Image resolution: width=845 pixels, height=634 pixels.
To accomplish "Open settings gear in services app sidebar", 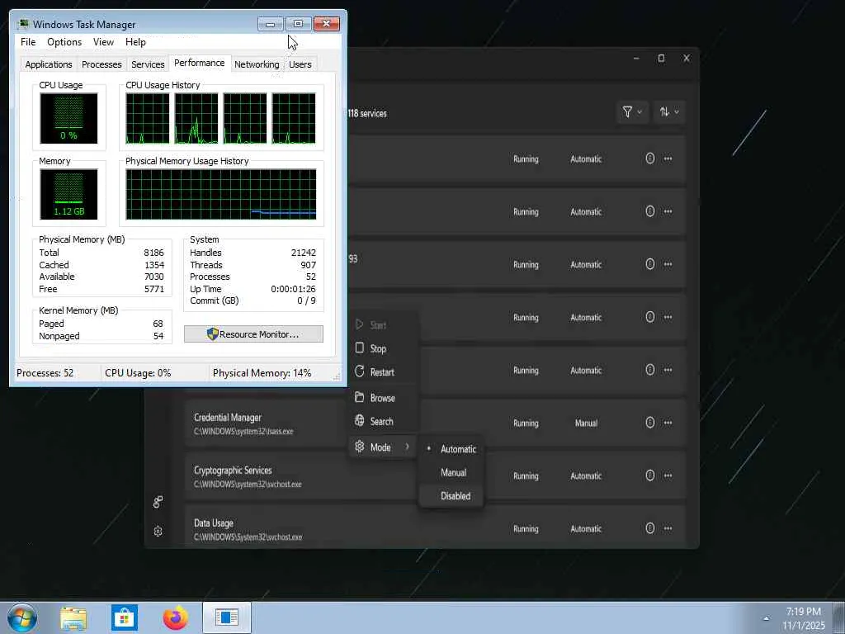I will (158, 532).
